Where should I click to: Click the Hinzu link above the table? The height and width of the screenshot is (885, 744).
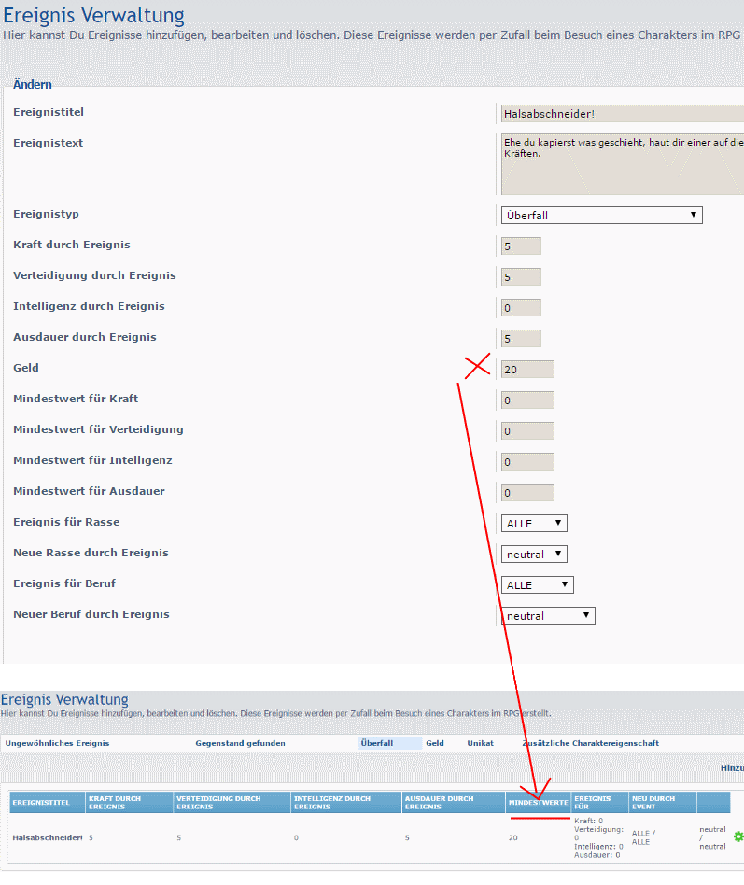pos(731,768)
